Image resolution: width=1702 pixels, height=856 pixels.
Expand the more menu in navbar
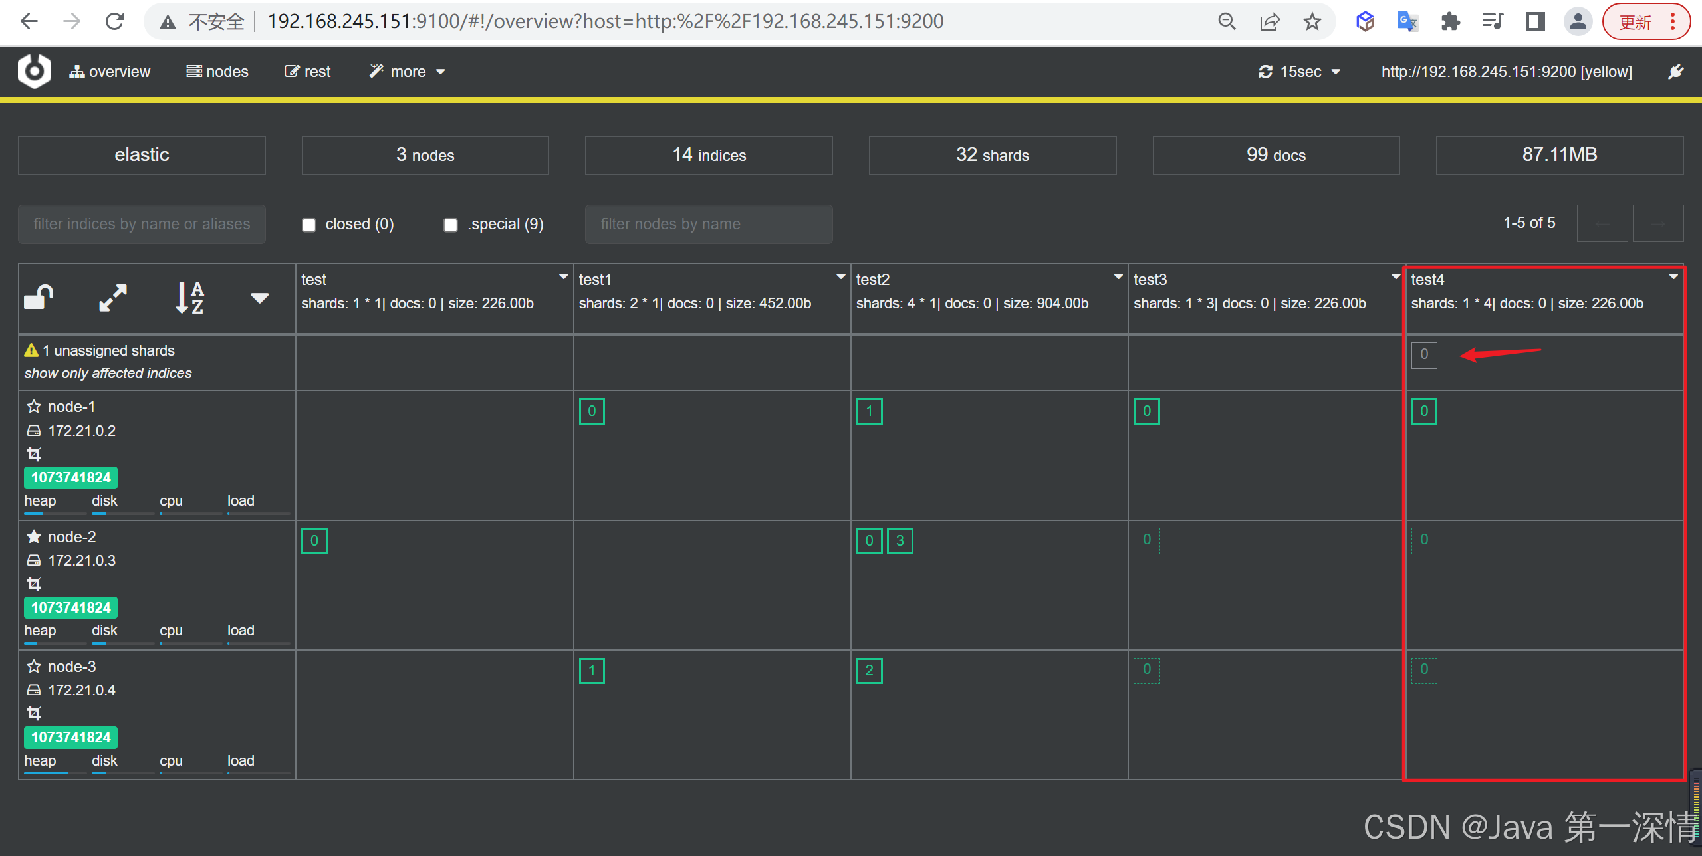(x=408, y=72)
